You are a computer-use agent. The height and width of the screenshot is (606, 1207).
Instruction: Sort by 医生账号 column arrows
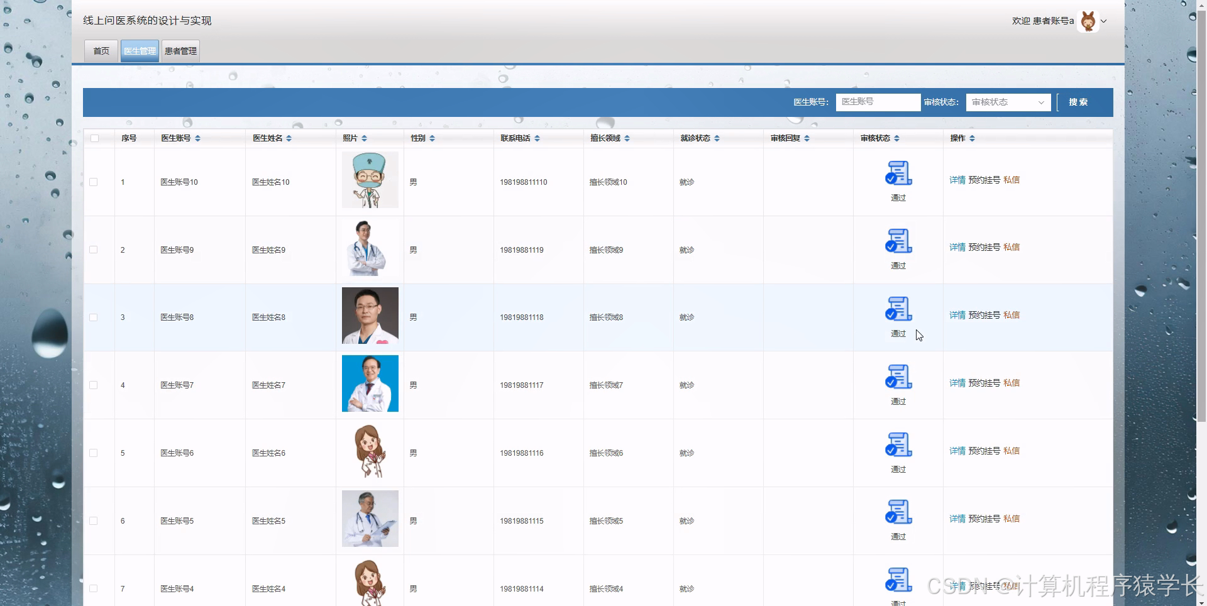[197, 138]
